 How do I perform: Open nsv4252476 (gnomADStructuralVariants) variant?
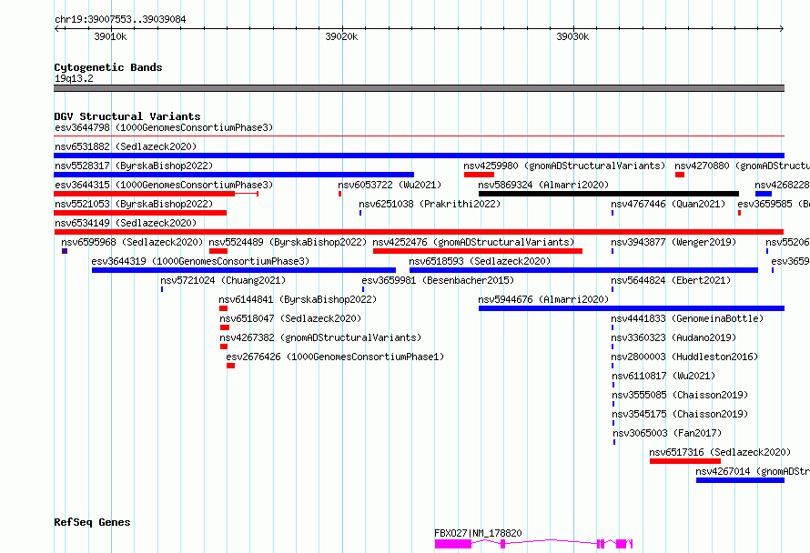(x=473, y=242)
